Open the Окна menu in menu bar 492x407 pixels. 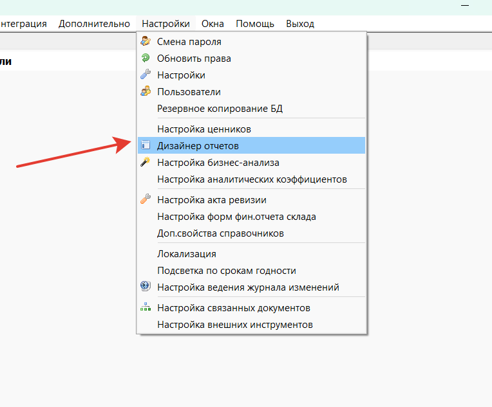[x=213, y=24]
